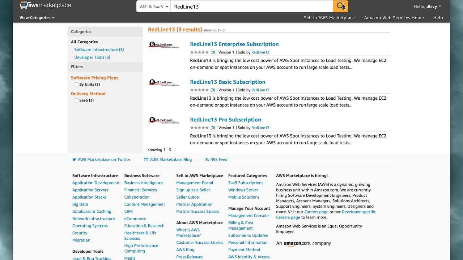Open the Seller Guide link

187,197
